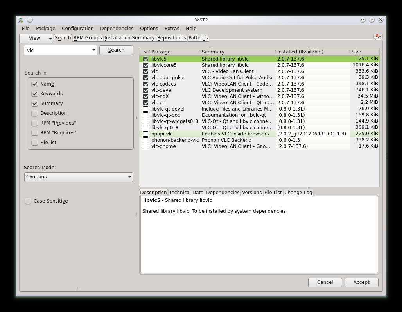The width and height of the screenshot is (402, 312).
Task: Show the File List tab
Action: tap(273, 193)
